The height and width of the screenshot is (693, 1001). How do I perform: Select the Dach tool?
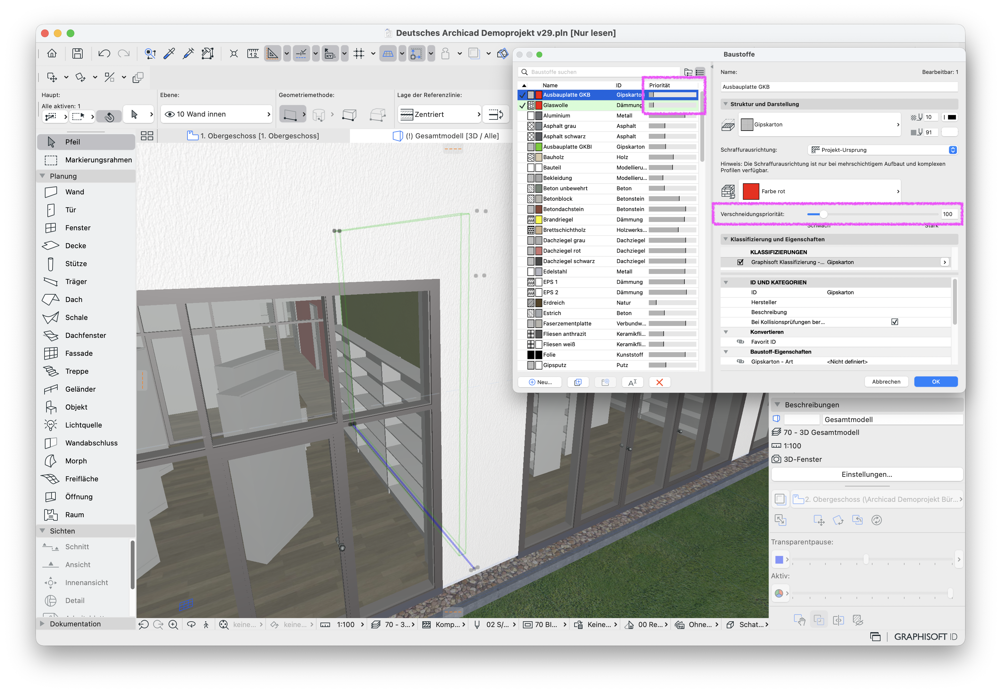86,300
